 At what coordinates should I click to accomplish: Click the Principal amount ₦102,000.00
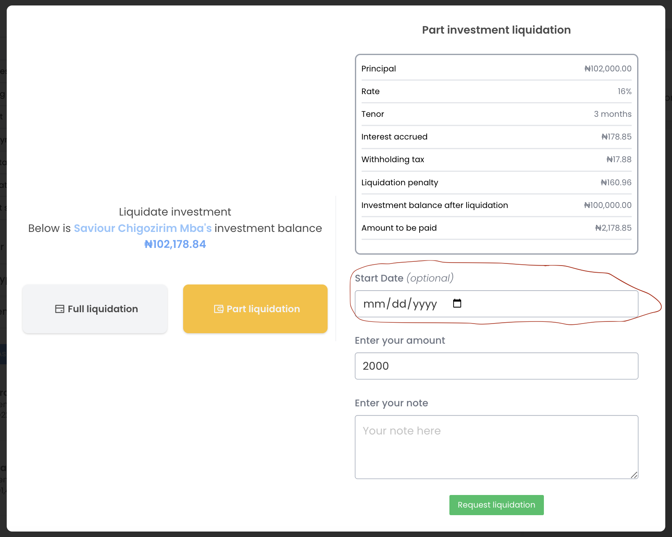pos(608,68)
